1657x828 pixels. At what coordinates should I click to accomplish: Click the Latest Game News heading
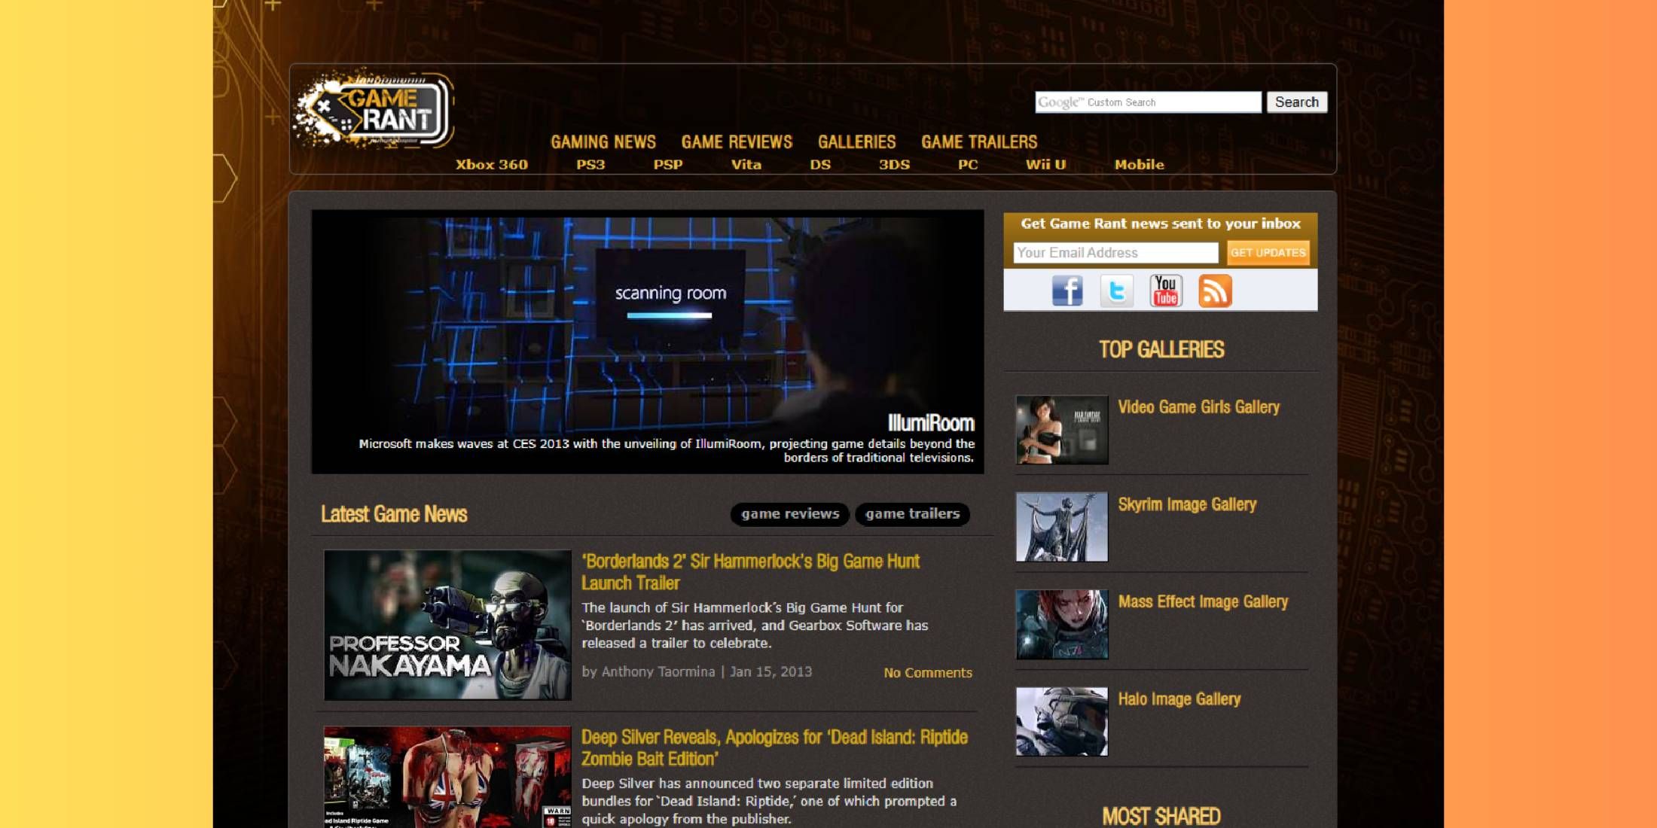click(x=394, y=514)
